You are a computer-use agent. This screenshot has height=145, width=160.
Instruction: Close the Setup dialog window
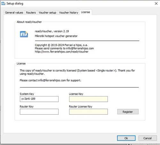(x=156, y=4)
